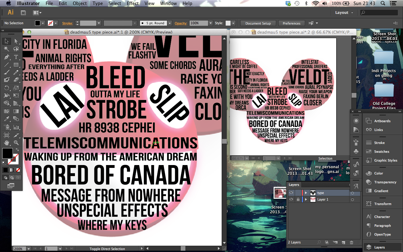403x252 pixels.
Task: Select the Pen tool
Action: [7, 57]
